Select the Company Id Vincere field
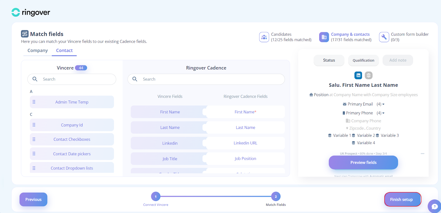Image resolution: width=441 pixels, height=213 pixels. [72, 125]
